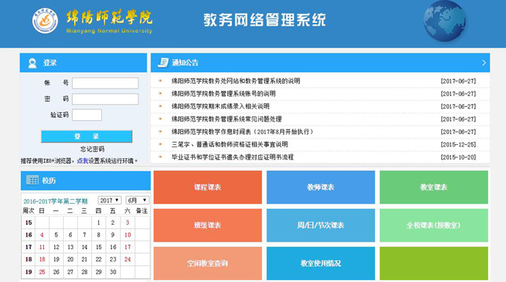506x282 pixels.
Task: Select June 18 in the school calendar
Action: click(x=42, y=259)
